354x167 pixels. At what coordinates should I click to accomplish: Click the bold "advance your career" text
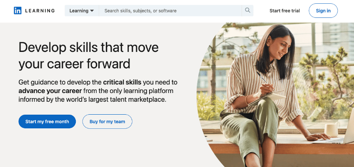point(50,91)
